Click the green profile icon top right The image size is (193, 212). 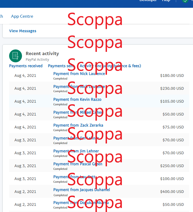185,1
